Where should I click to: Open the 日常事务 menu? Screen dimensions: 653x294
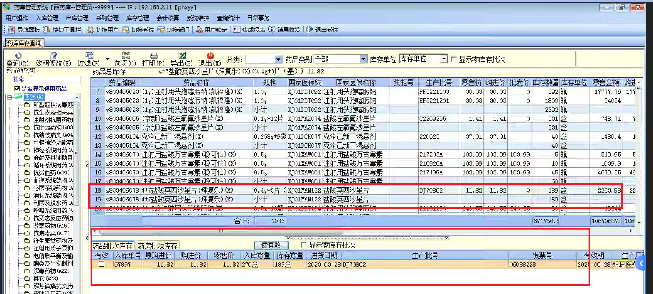[x=258, y=18]
